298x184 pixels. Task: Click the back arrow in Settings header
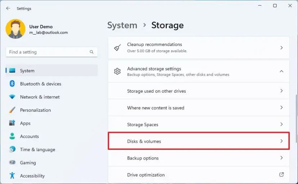(8, 8)
